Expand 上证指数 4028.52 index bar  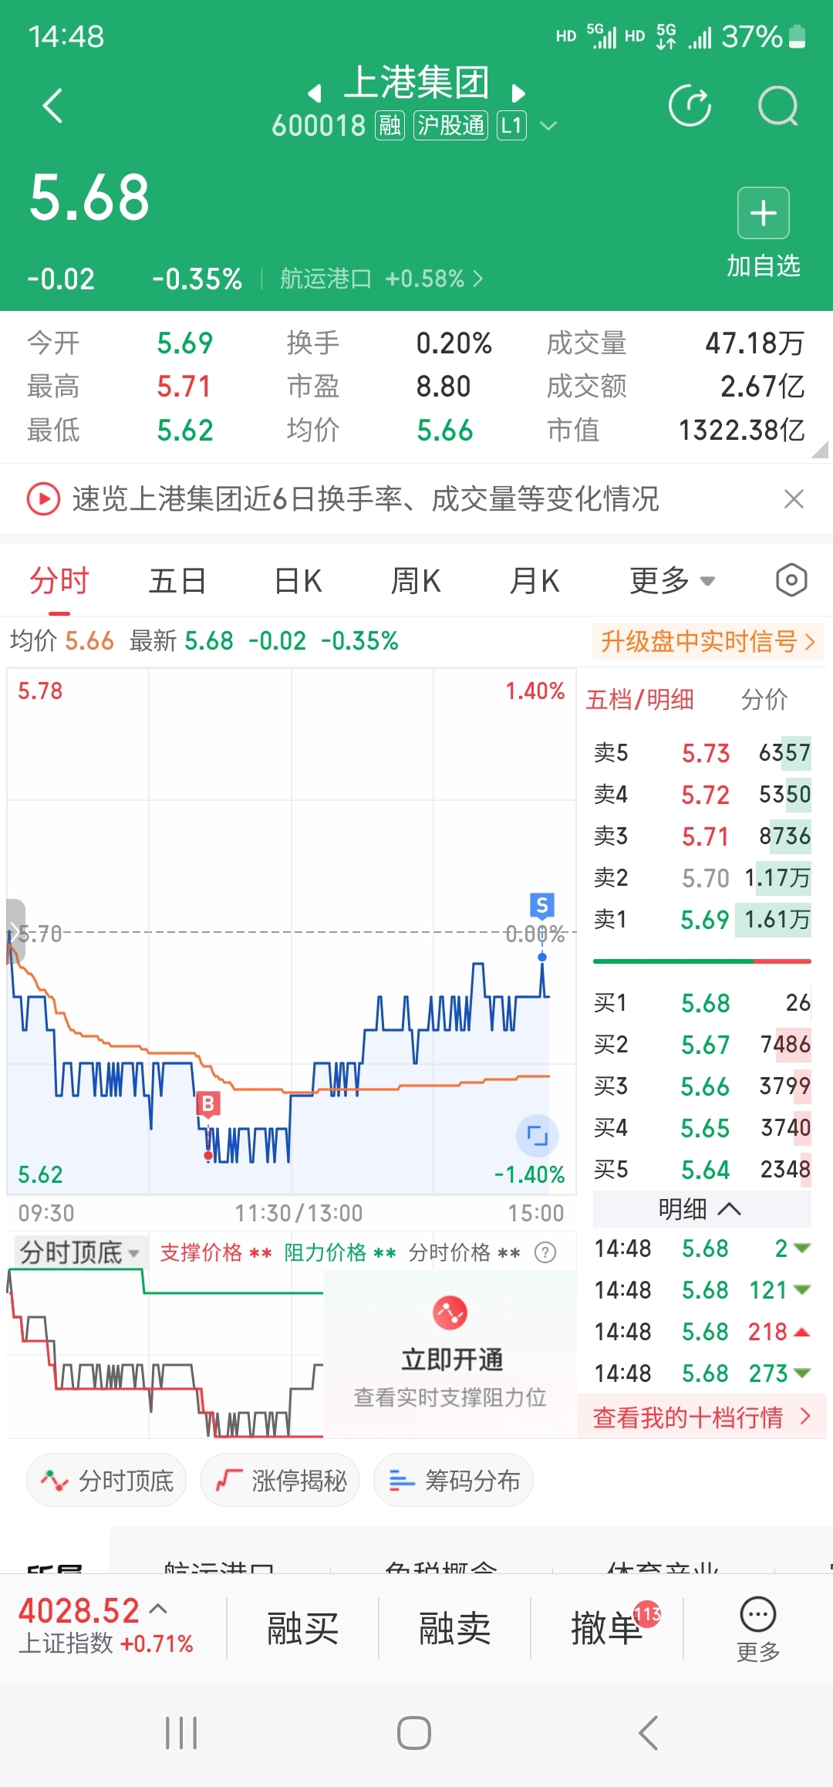coord(106,1627)
